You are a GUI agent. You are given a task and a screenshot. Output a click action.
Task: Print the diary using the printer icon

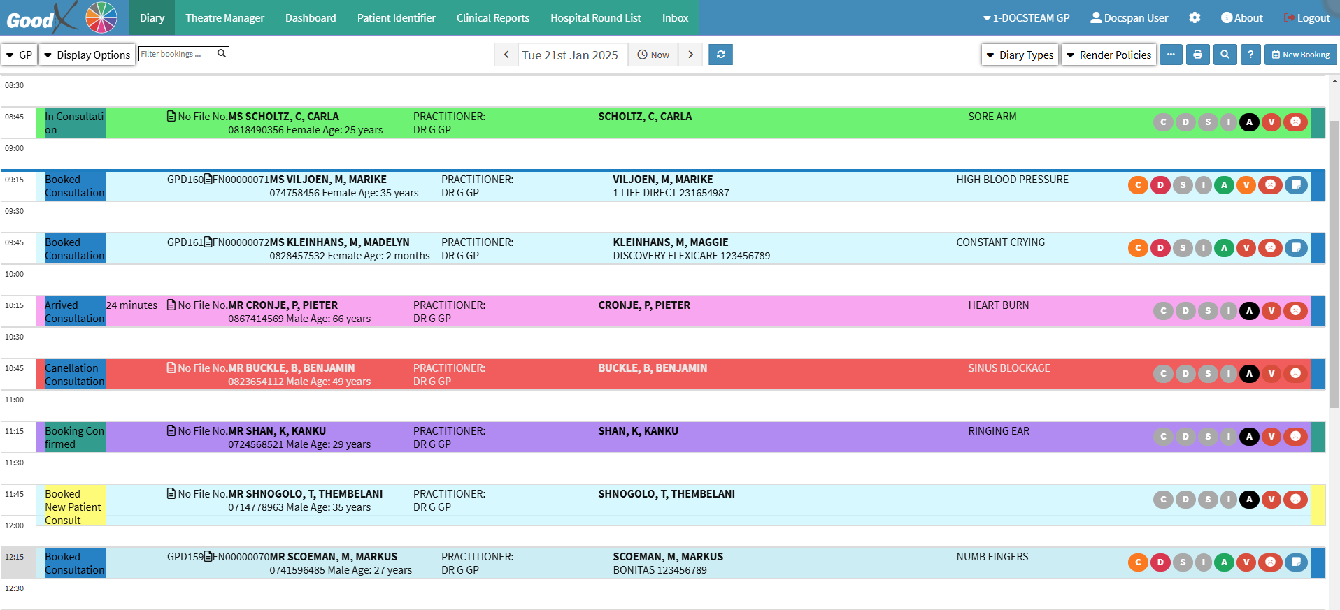[x=1197, y=55]
